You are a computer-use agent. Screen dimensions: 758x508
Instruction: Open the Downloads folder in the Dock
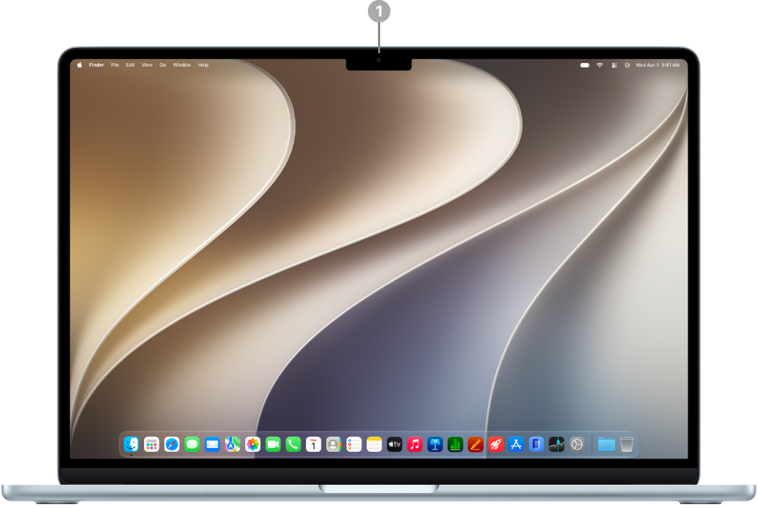click(x=607, y=444)
